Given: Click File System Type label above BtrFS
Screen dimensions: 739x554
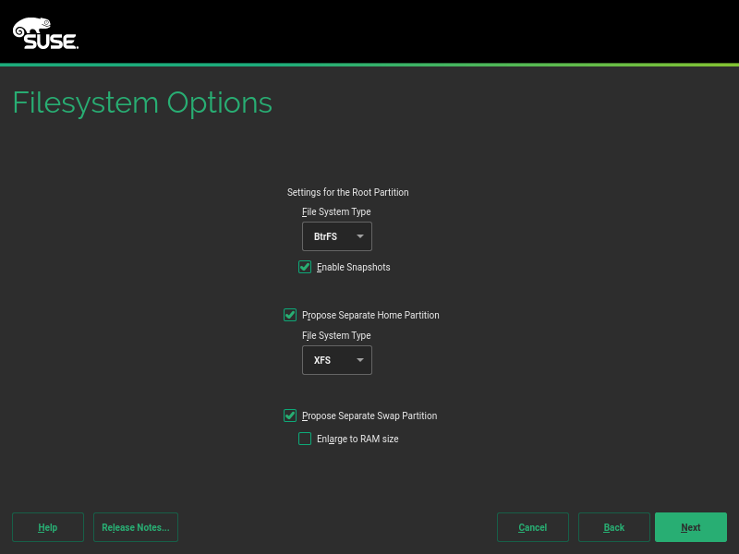Looking at the screenshot, I should point(336,211).
